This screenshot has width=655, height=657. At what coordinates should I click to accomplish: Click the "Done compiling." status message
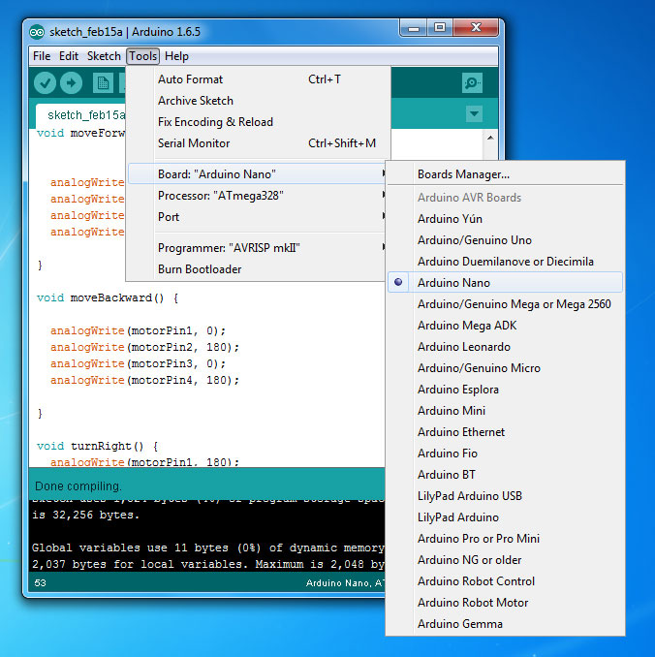click(78, 486)
